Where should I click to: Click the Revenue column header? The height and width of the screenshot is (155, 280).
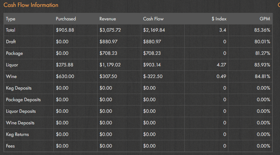coord(107,19)
